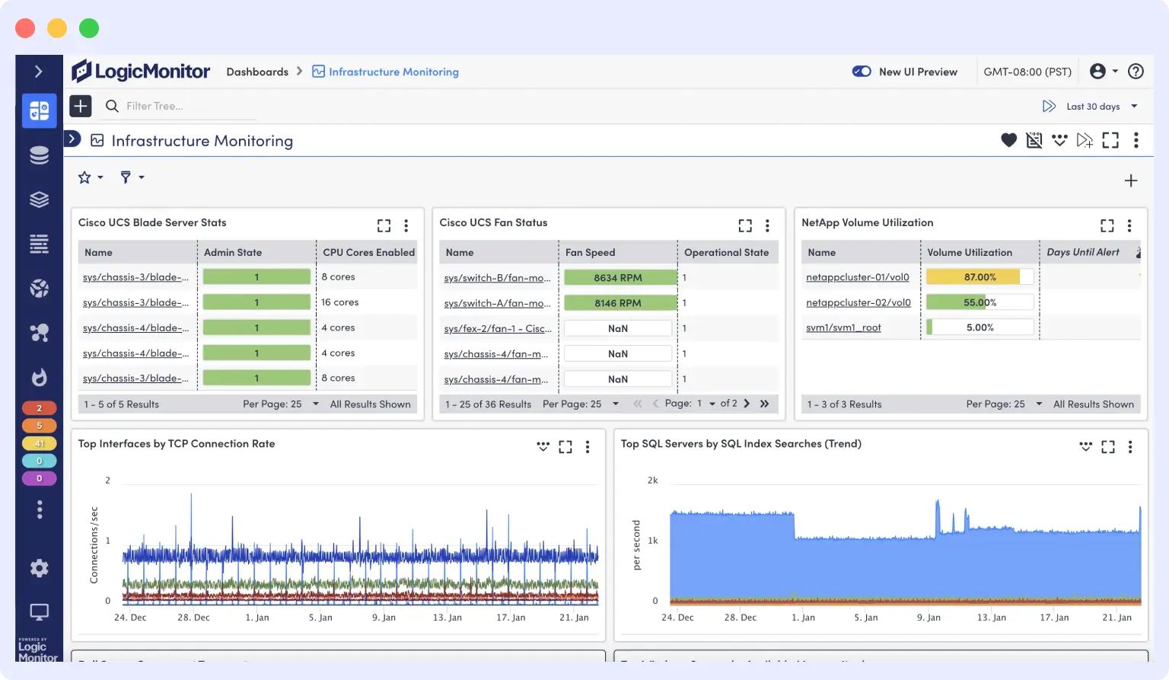Open the star favorites dropdown

tap(90, 177)
